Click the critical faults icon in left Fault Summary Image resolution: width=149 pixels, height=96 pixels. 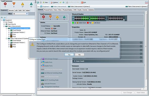pyautogui.click(x=5, y=4)
